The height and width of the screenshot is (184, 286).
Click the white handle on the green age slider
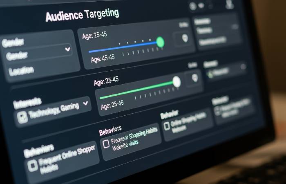[x=177, y=82]
